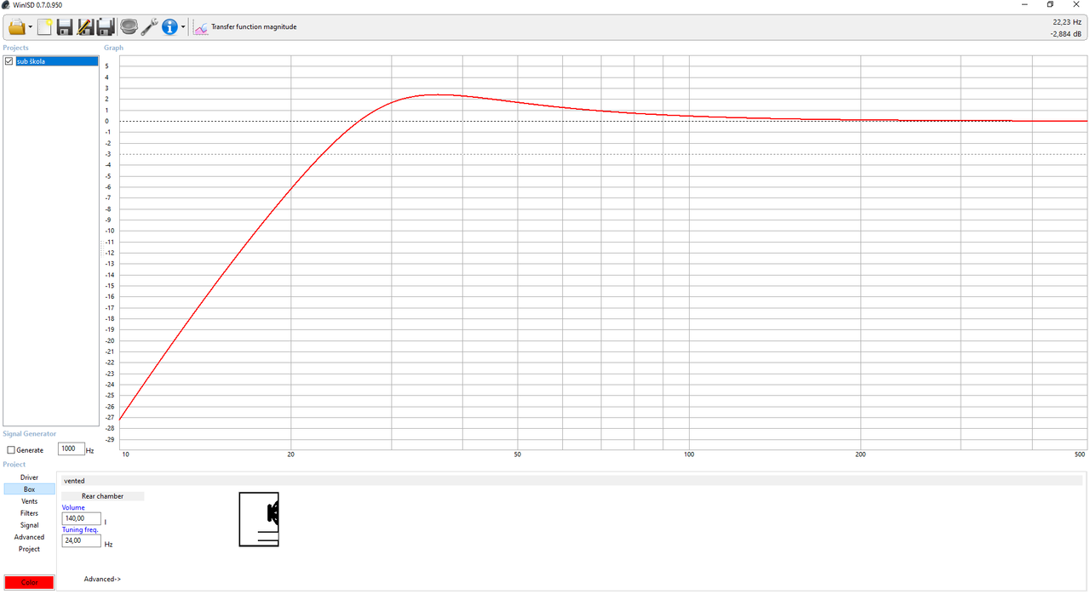Click the -29 dB axis label
This screenshot has width=1090, height=594.
pyautogui.click(x=108, y=439)
